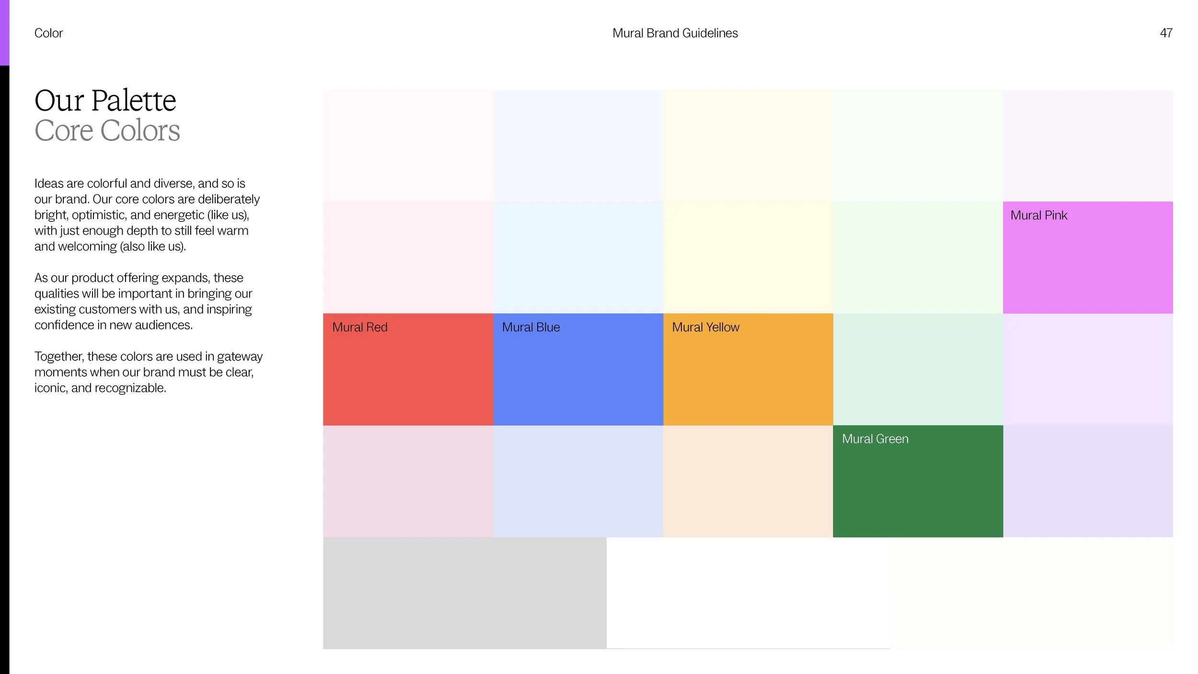This screenshot has height=674, width=1198.
Task: Click the 'Color' section label
Action: [48, 33]
